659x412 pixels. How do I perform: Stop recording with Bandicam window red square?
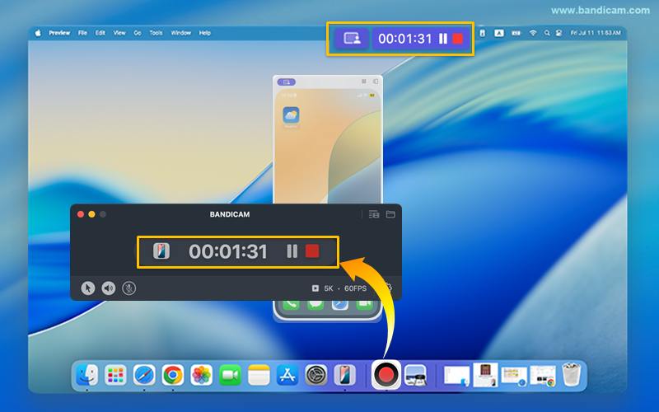pos(312,251)
